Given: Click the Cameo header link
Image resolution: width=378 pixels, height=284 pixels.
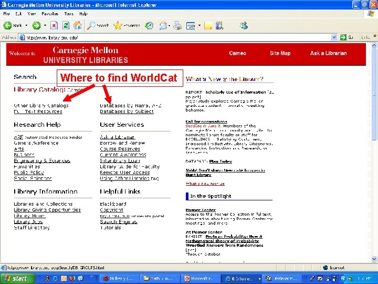Looking at the screenshot, I should (x=238, y=53).
